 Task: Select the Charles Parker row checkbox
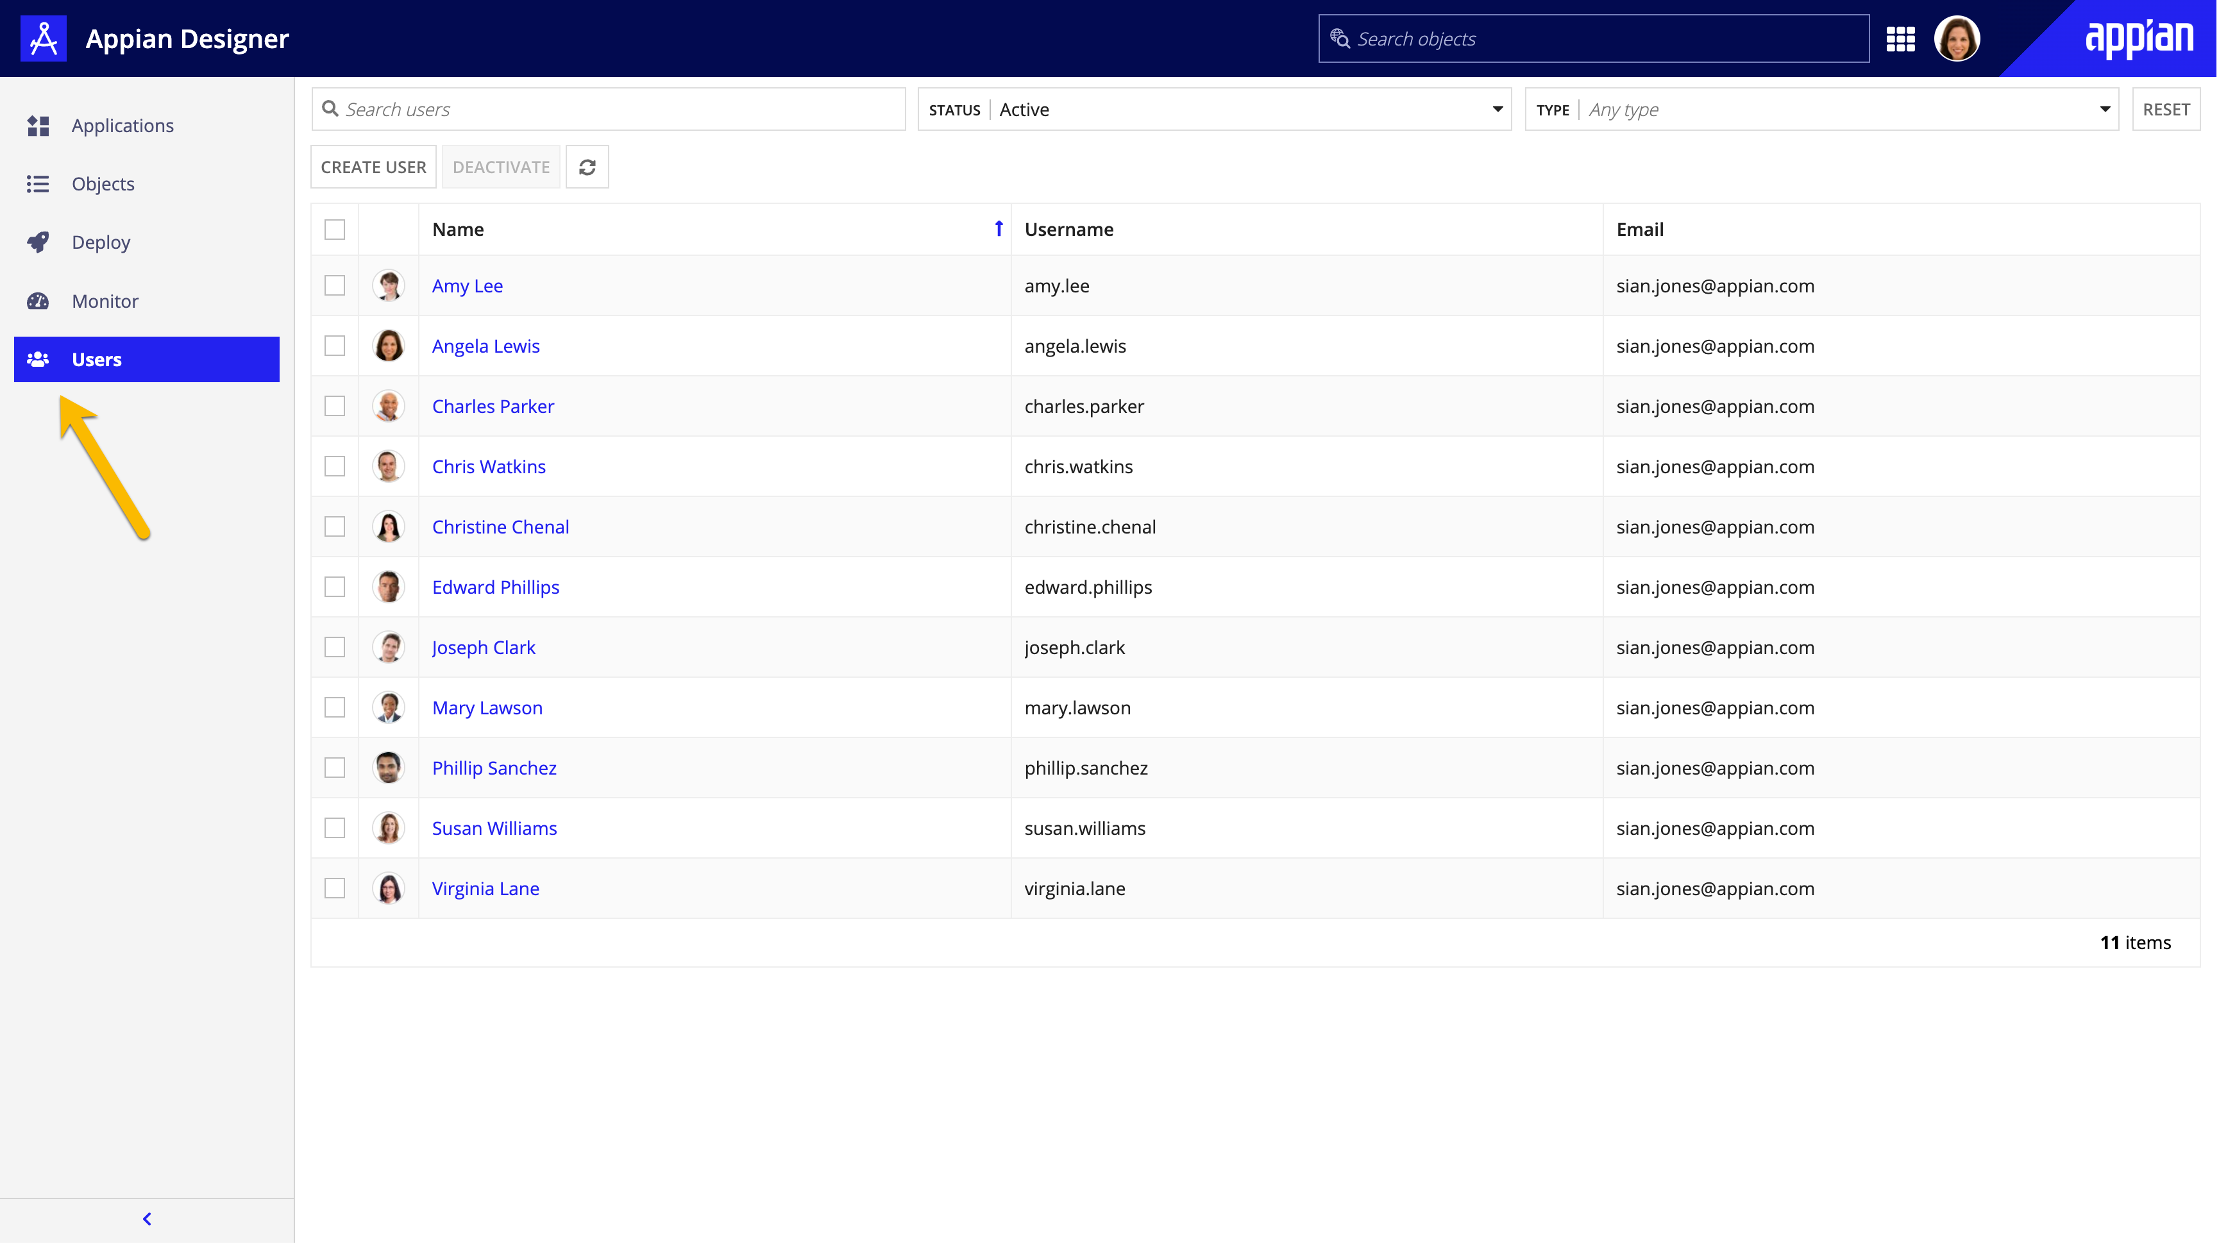tap(335, 406)
